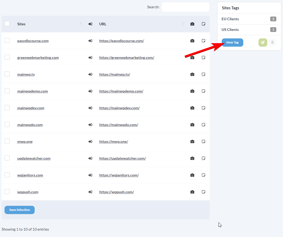Open https://mwp.one/ URL link

(x=114, y=142)
